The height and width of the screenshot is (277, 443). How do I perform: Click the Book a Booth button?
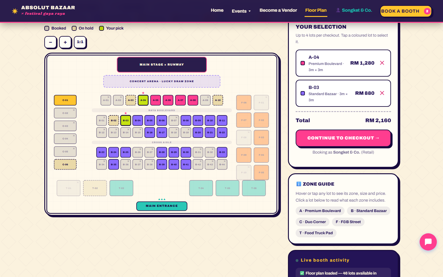coord(406,11)
